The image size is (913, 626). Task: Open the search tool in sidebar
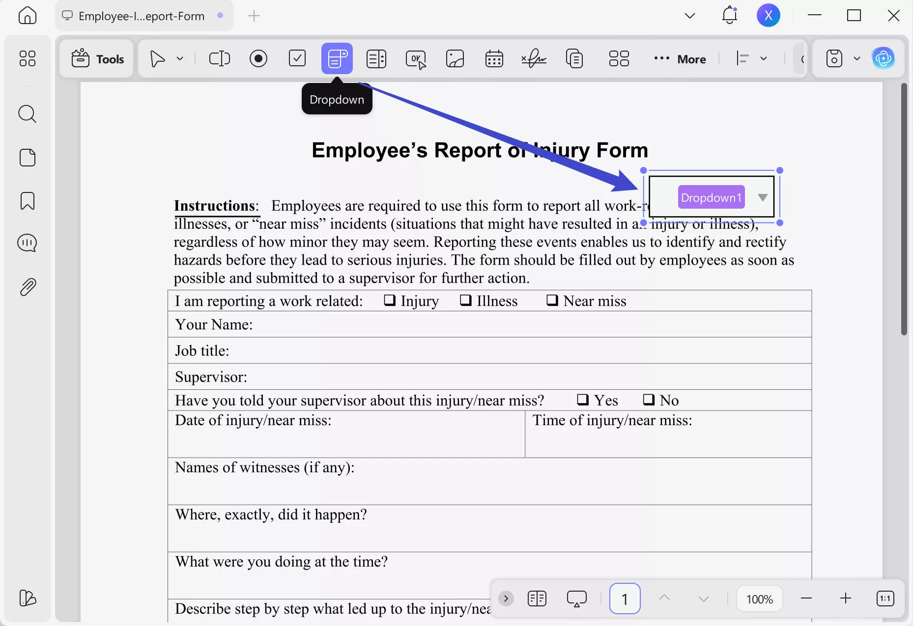(x=28, y=114)
